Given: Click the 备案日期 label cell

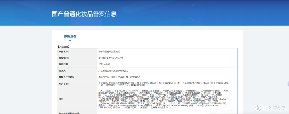Looking at the screenshot, I should (x=77, y=64).
